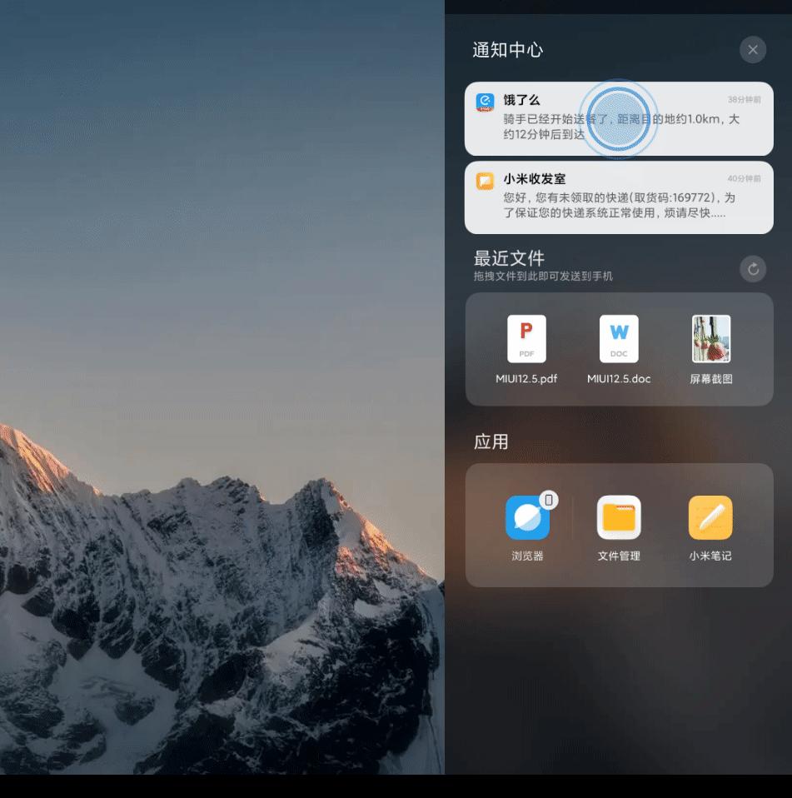Launch the 文件管理 file manager app
The height and width of the screenshot is (798, 792).
[618, 516]
